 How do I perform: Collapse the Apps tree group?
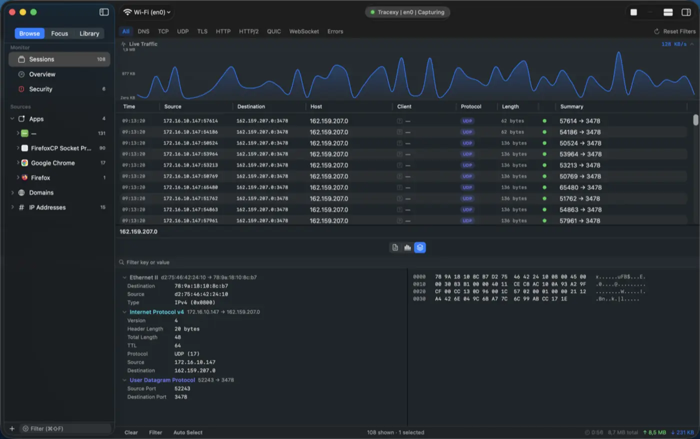click(x=12, y=119)
